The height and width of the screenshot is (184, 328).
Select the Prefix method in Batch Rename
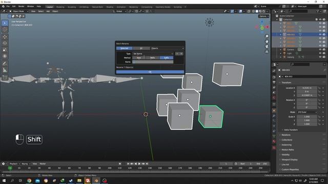click(x=153, y=58)
